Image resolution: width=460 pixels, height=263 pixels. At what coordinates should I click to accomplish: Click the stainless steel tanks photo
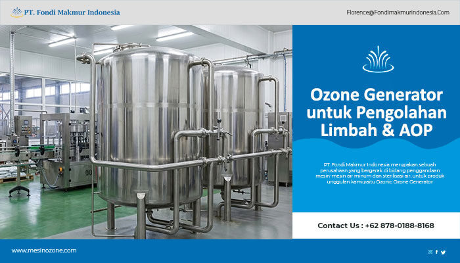tap(146, 131)
